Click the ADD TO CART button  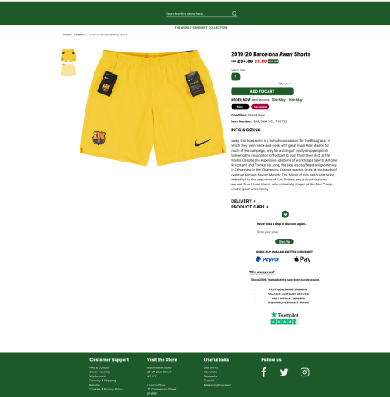click(x=262, y=91)
